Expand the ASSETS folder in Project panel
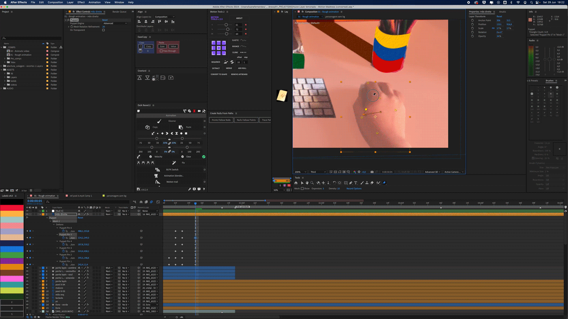This screenshot has width=568, height=319. tap(2, 70)
